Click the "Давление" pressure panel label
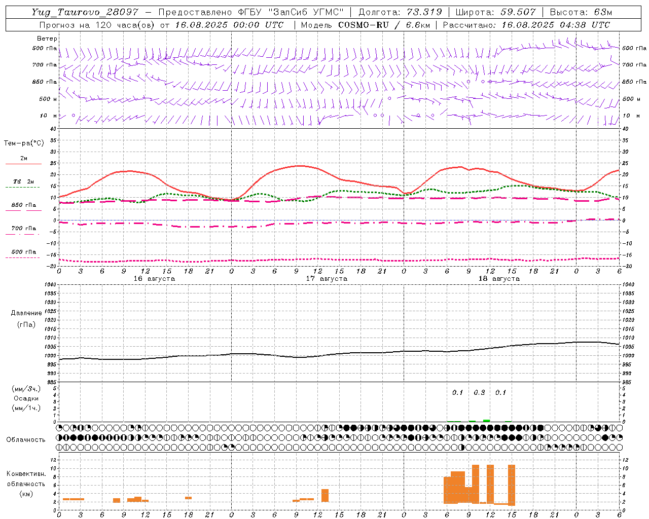The image size is (649, 519). [x=26, y=313]
